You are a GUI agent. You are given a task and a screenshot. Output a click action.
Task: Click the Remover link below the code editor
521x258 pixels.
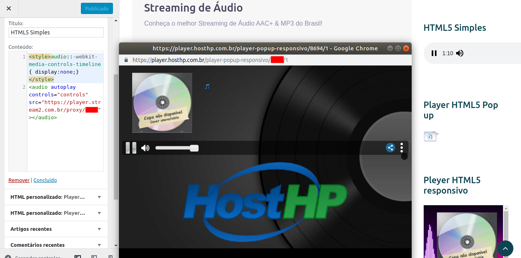click(18, 180)
